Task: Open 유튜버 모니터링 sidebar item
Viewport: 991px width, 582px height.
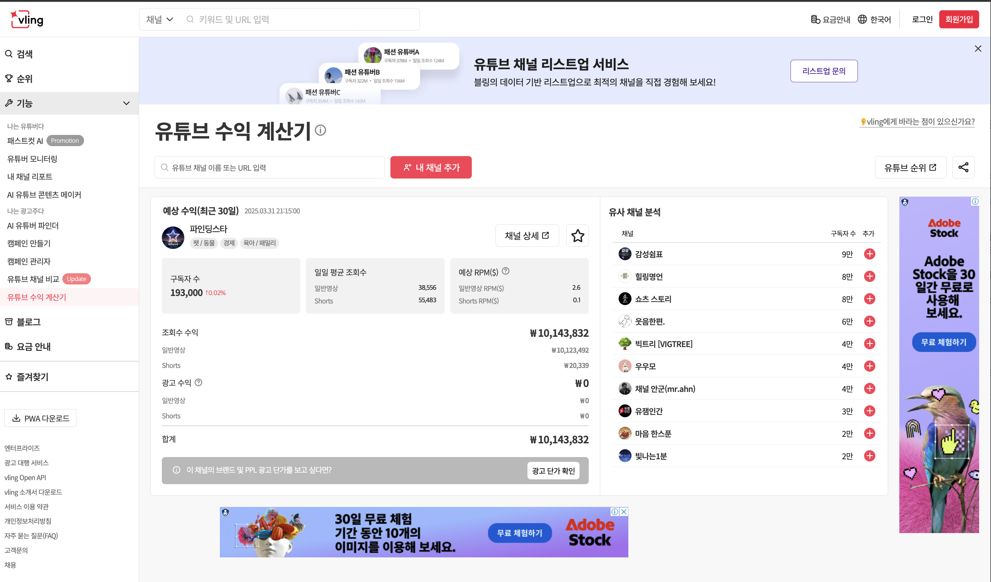Action: [32, 159]
